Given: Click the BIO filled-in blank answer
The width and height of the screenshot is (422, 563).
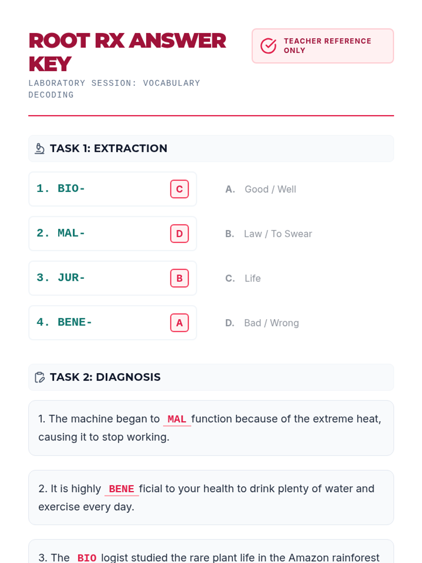Looking at the screenshot, I should click(x=87, y=558).
